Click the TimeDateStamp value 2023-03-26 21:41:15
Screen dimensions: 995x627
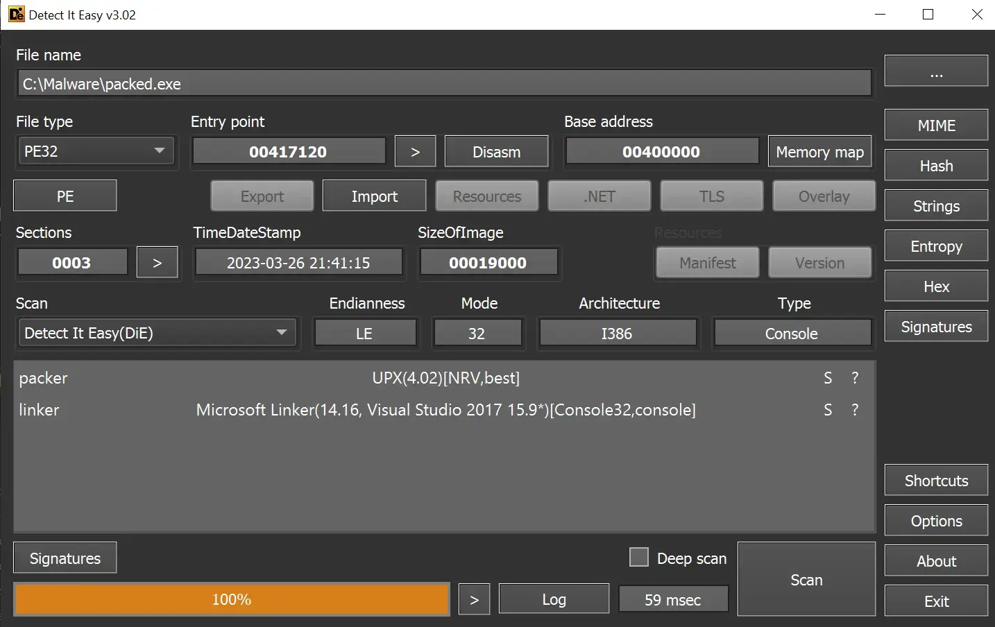point(298,263)
